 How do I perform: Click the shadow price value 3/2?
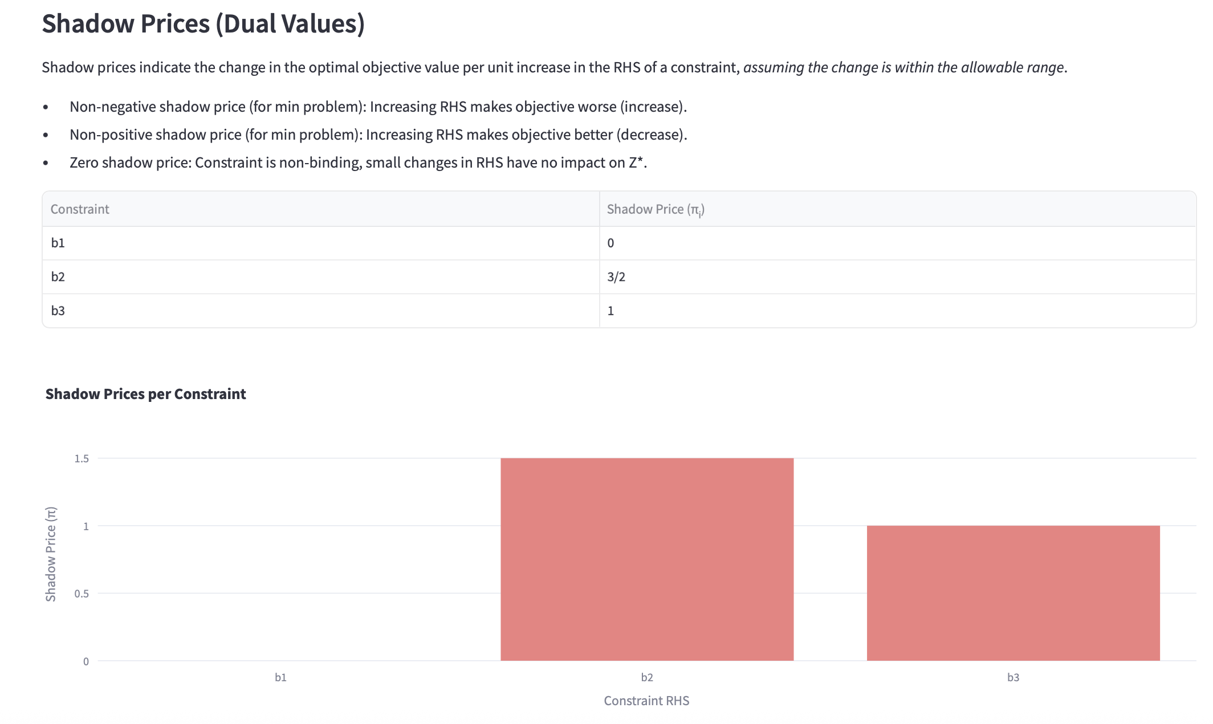pos(616,277)
